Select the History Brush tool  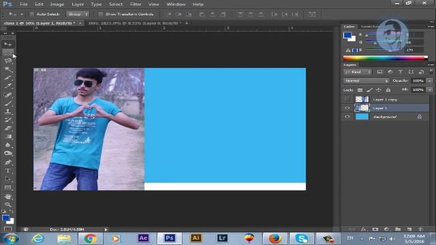click(x=7, y=120)
